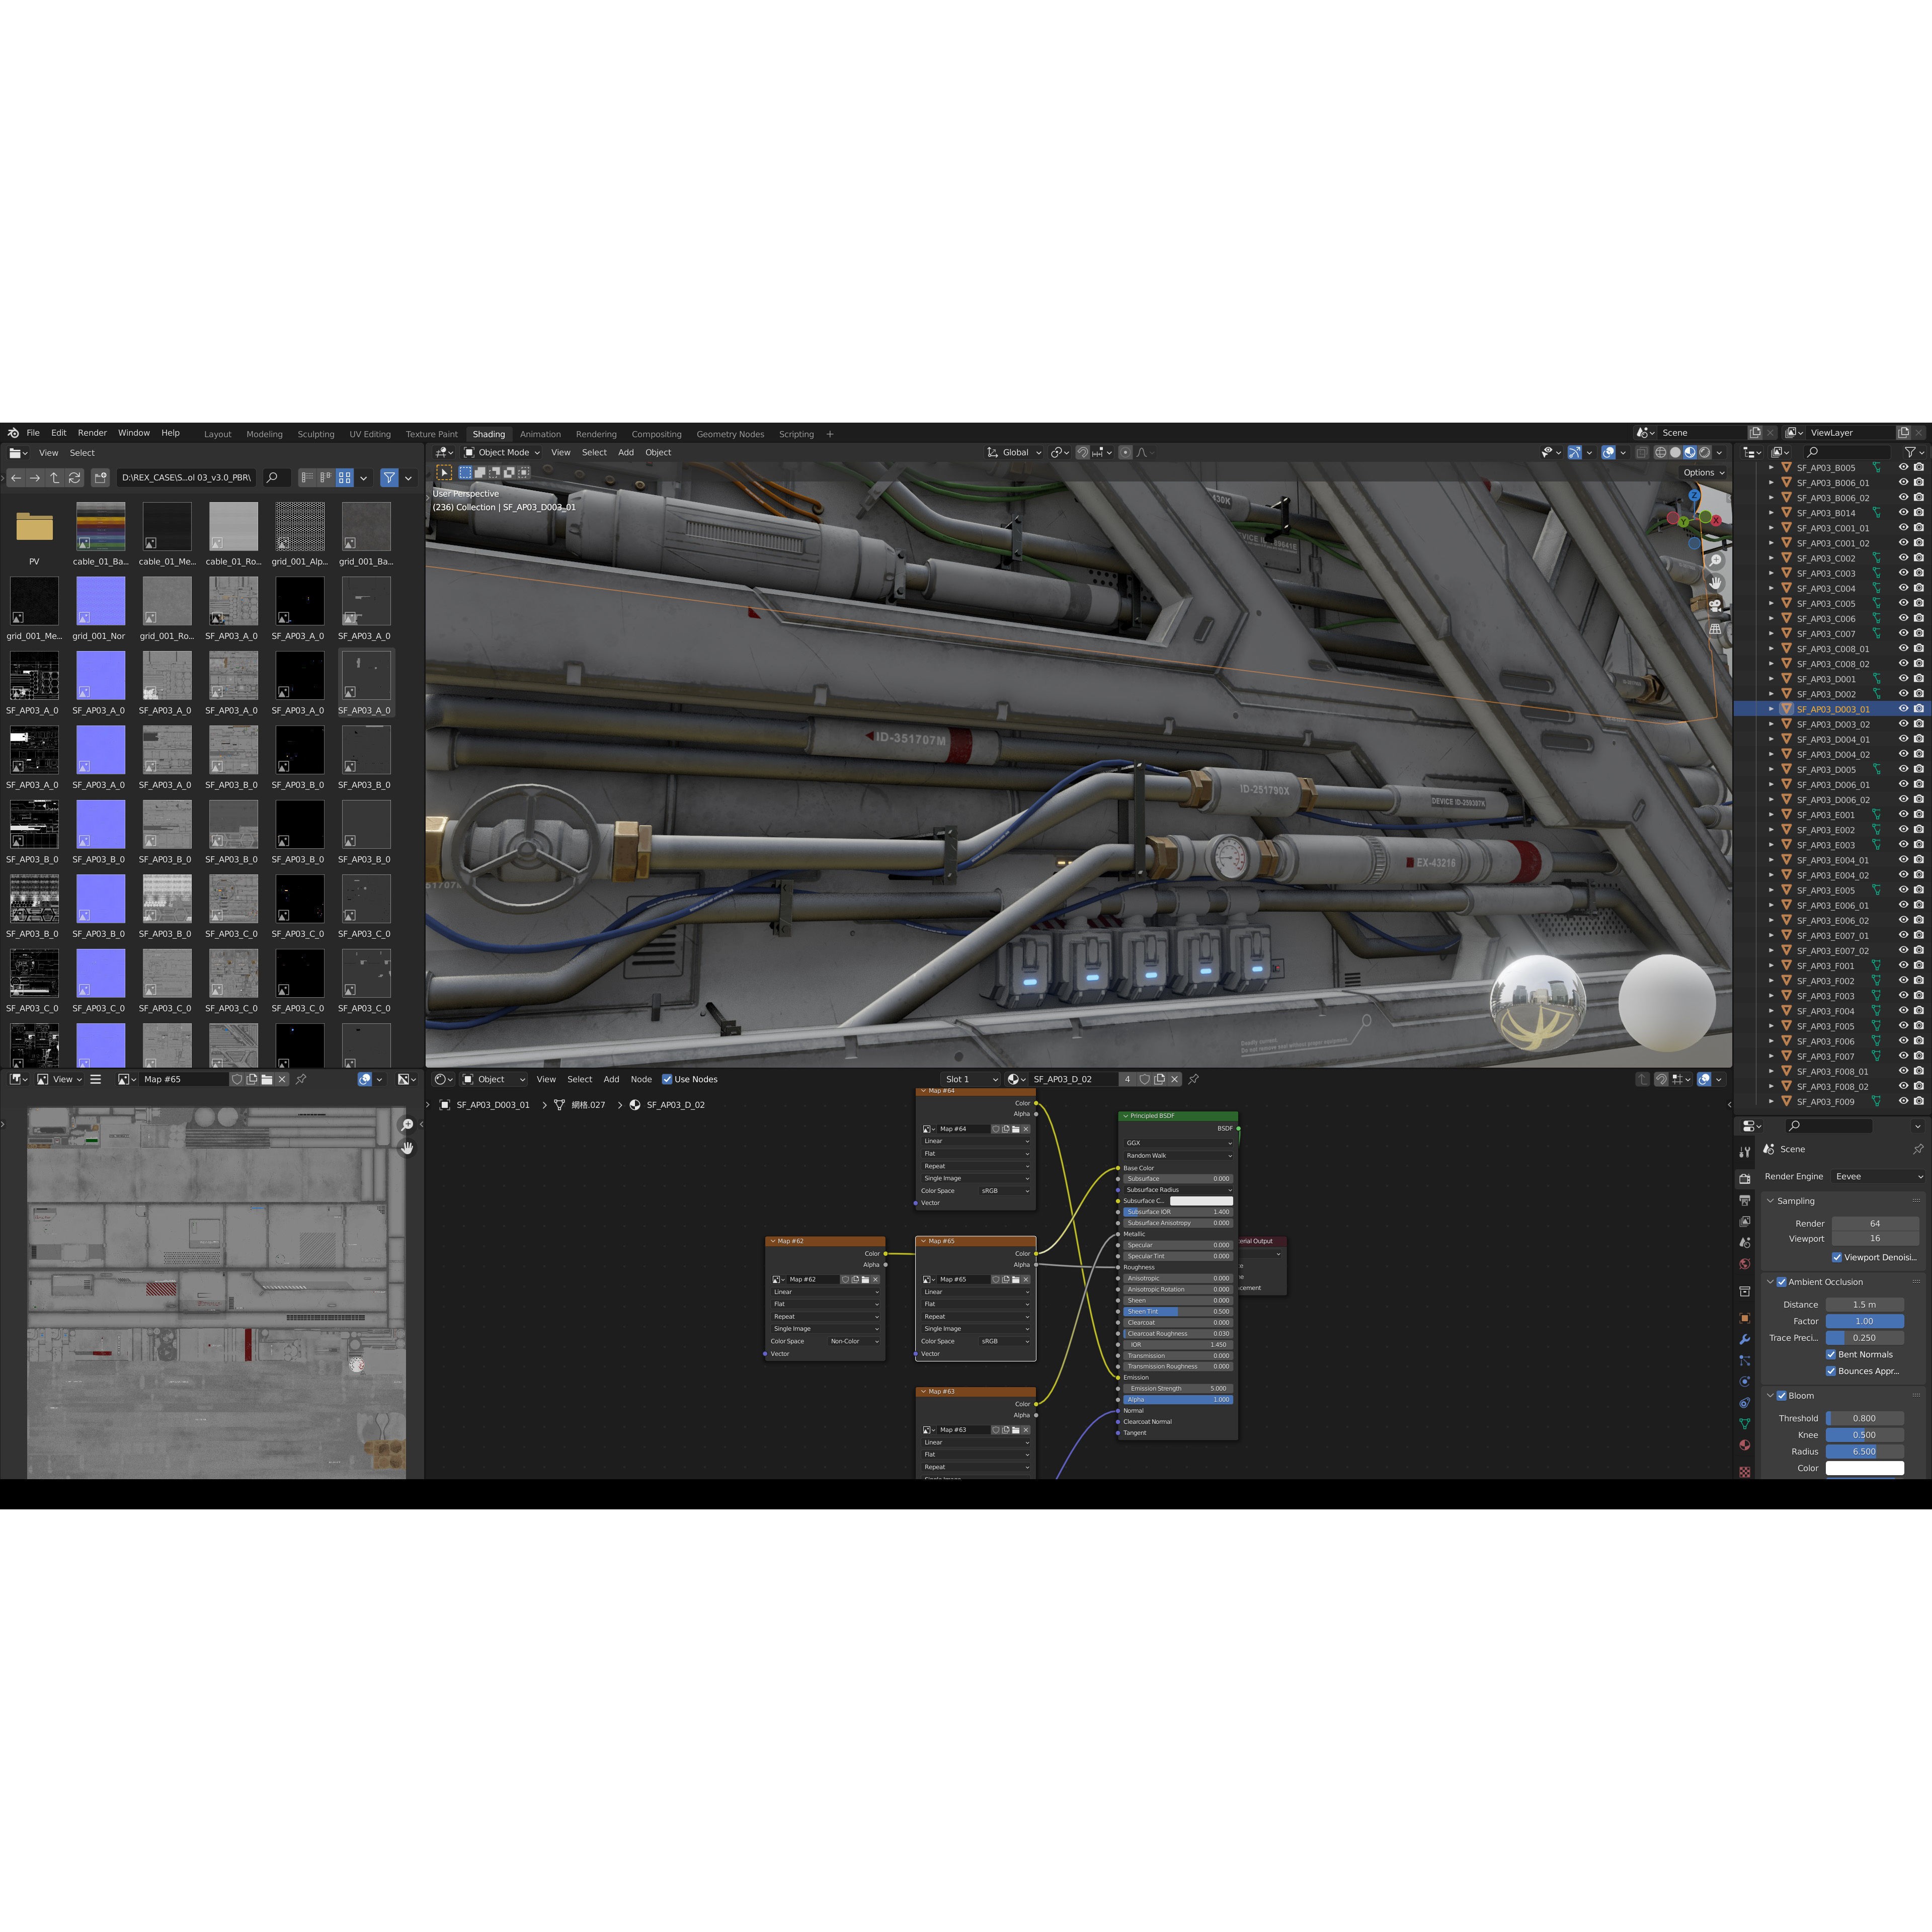Go to parent directory in file browser
This screenshot has height=1932, width=1932.
[55, 478]
